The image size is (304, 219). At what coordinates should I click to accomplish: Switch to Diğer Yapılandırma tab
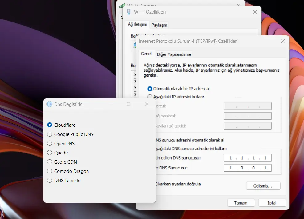tap(174, 54)
